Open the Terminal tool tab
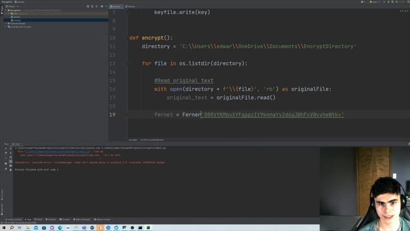This screenshot has width=410, height=231. coord(65,219)
